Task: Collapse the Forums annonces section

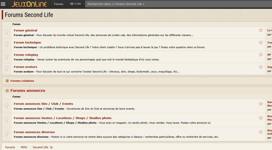Action: [7, 91]
